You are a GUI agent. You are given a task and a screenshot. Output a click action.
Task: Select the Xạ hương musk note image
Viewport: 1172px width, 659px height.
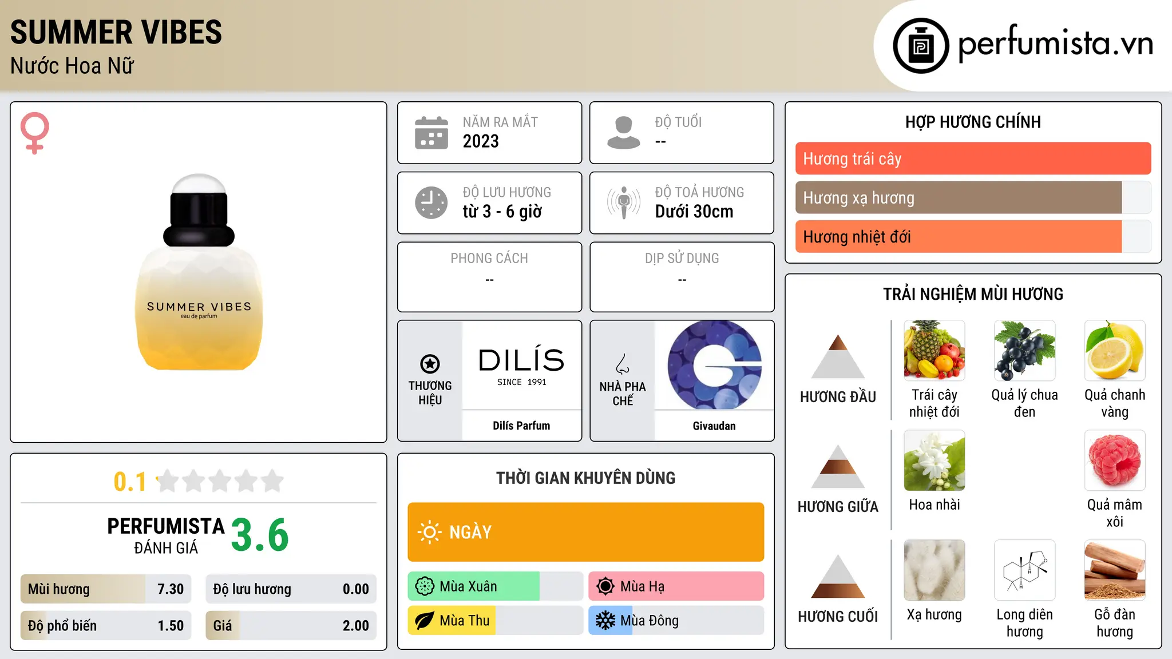tap(935, 570)
